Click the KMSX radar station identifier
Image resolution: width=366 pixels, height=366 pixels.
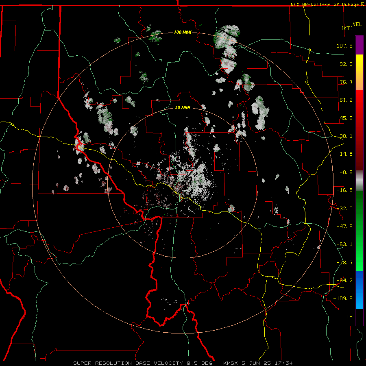tap(231, 363)
